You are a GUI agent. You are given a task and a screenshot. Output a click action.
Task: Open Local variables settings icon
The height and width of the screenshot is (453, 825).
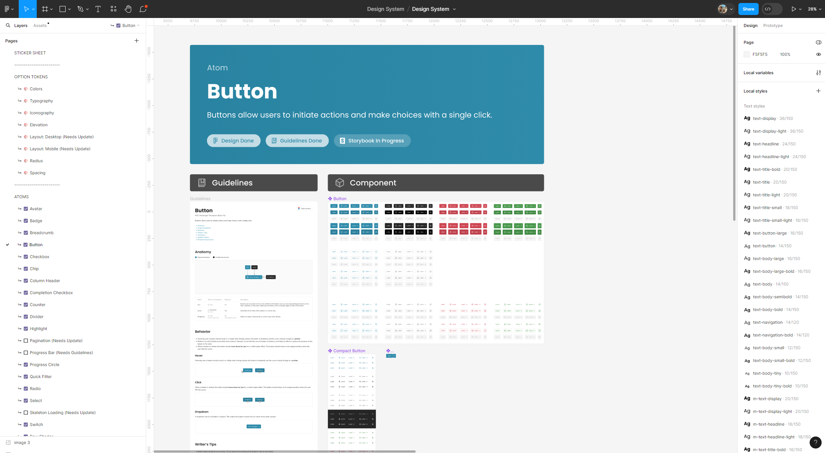coord(818,73)
